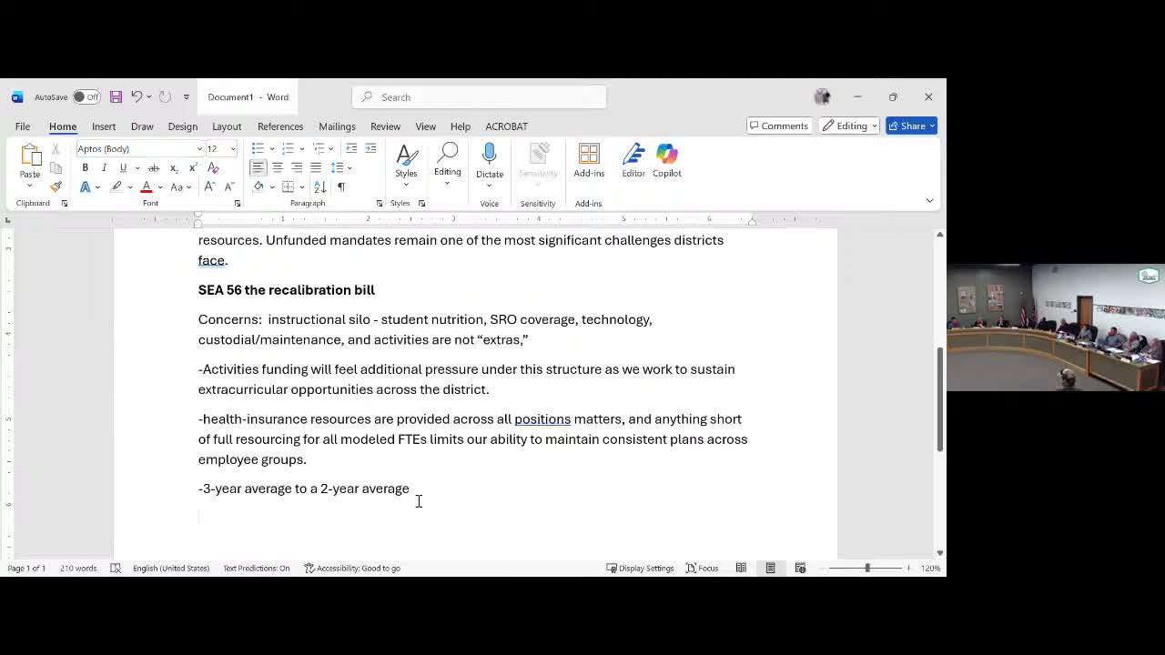Switch to Web Layout view

(801, 569)
